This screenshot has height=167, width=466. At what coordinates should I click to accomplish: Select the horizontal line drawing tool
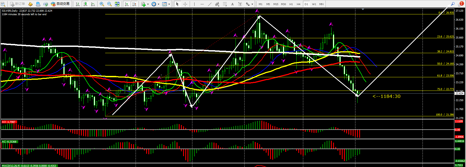[202, 4]
